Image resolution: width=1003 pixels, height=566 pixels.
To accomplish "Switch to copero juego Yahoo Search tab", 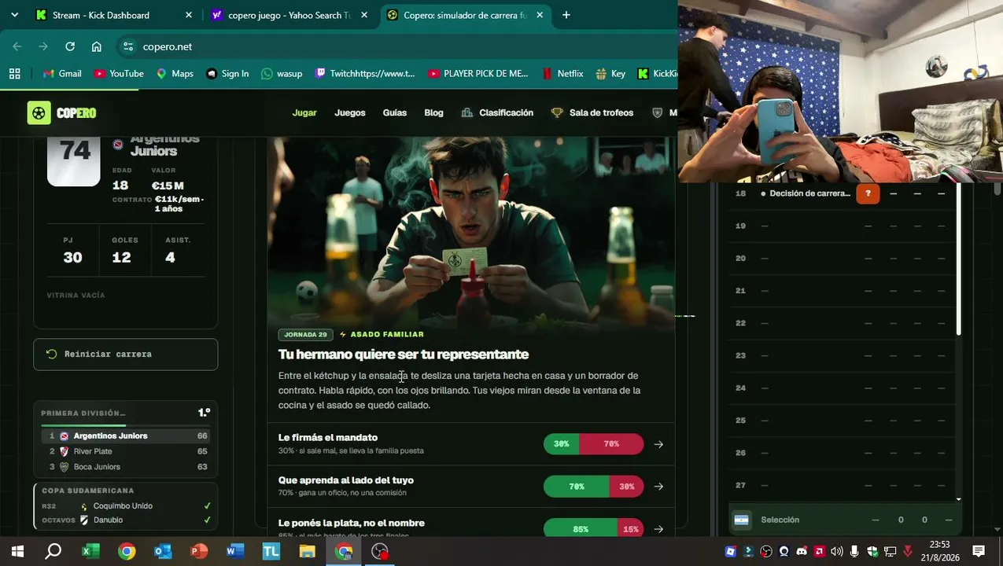I will (289, 15).
